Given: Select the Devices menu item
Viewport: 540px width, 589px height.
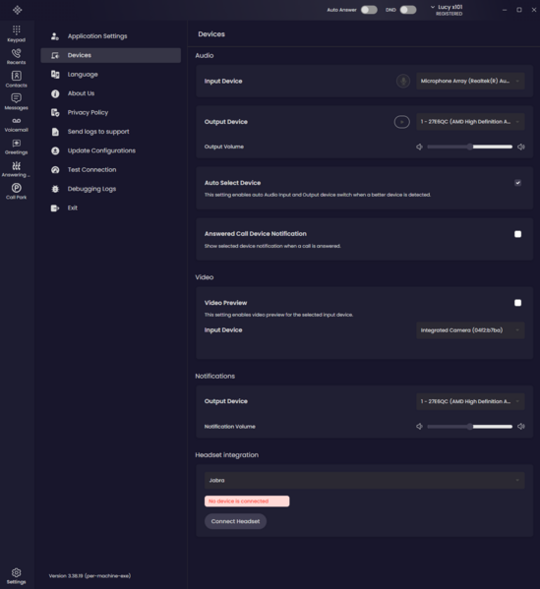Looking at the screenshot, I should point(110,55).
